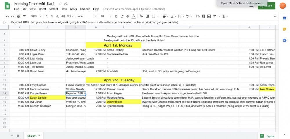This screenshot has height=139, width=290.
Task: Open the Arial font dropdown
Action: pyautogui.click(x=87, y=16)
